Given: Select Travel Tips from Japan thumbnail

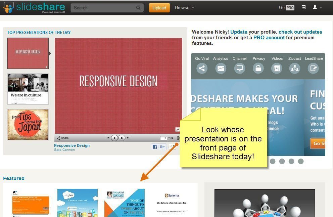Looking at the screenshot, I should point(28,125).
